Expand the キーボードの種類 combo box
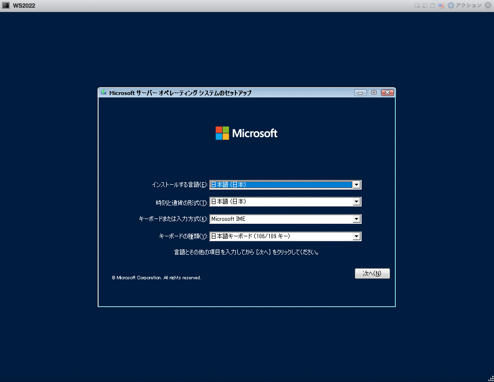The image size is (494, 382). pos(286,236)
